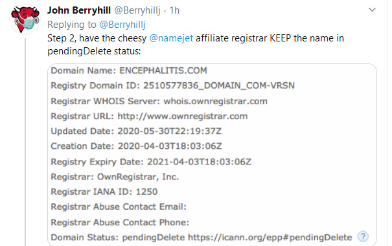This screenshot has height=246, width=392.
Task: Click the Registrar OwnRegistrar, Inc. line
Action: (115, 177)
